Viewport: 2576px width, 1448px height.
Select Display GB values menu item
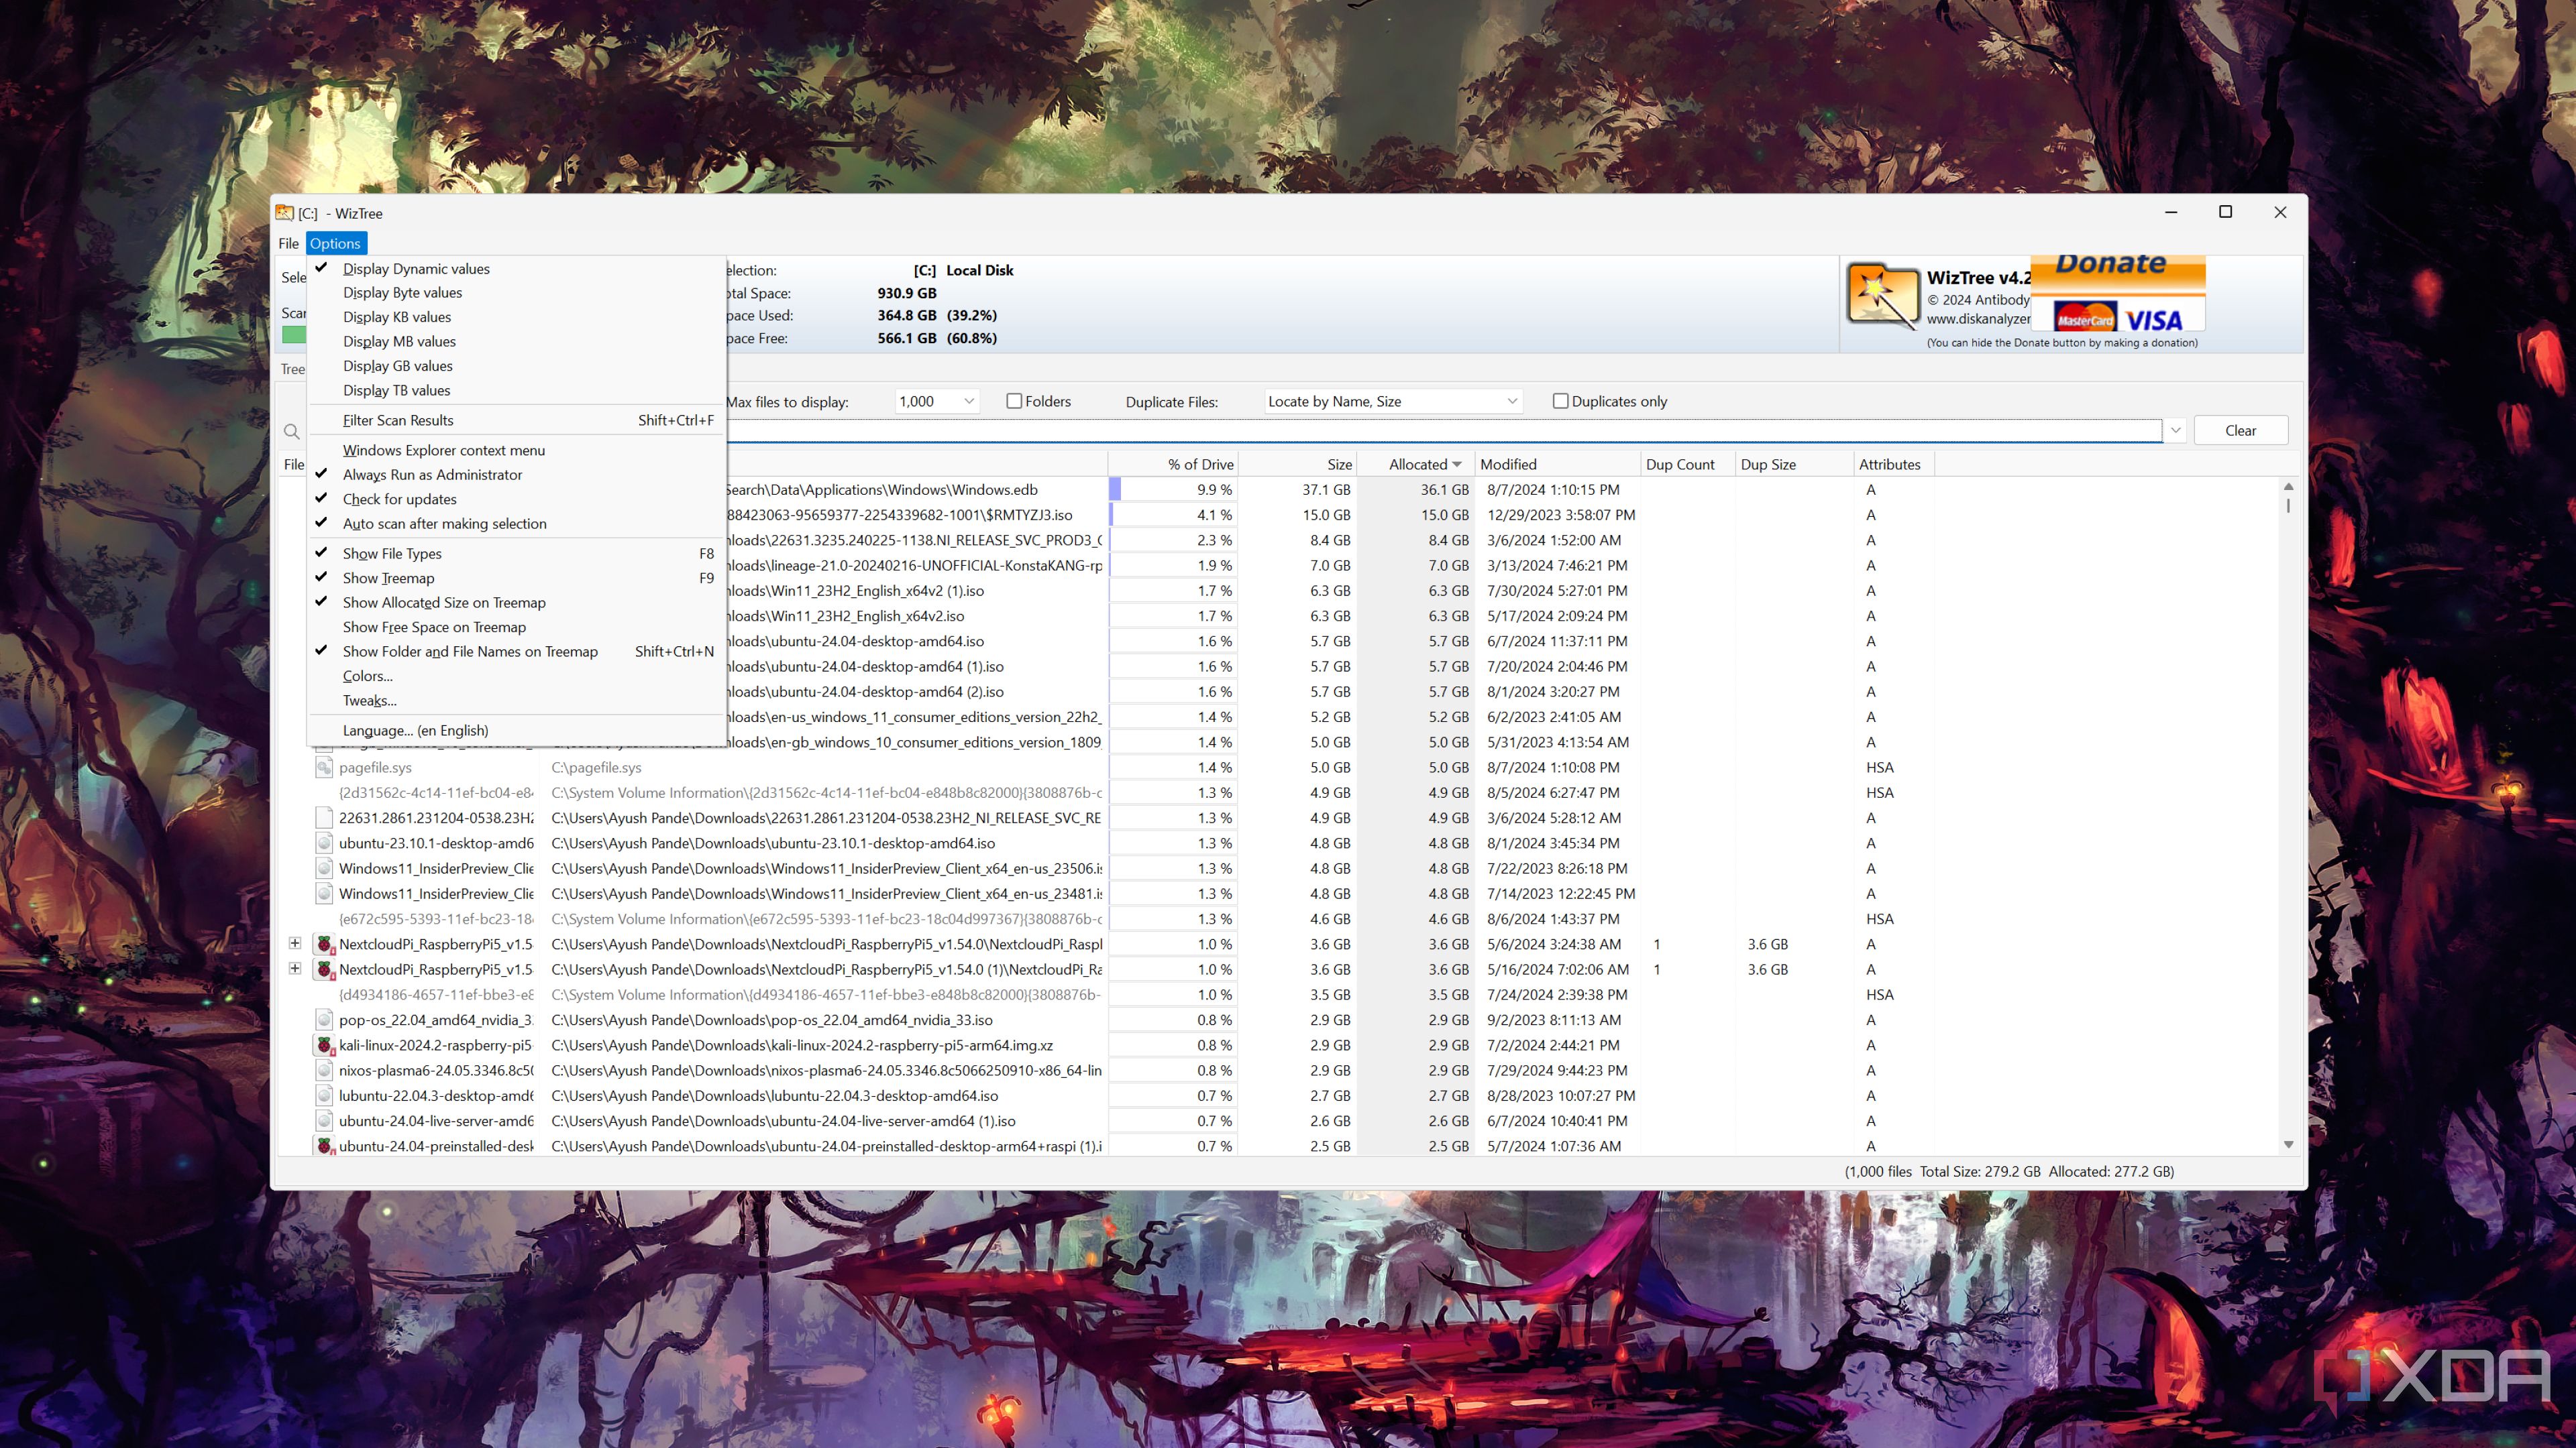[397, 366]
